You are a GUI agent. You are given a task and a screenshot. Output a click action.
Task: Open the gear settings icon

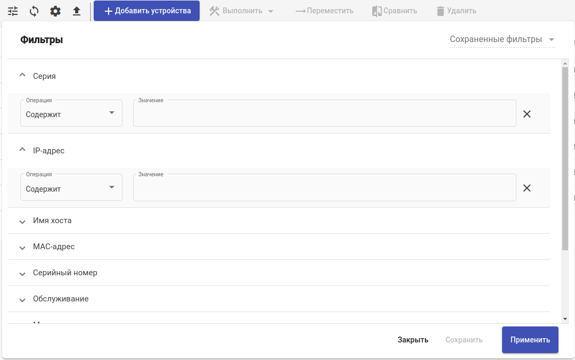click(55, 11)
